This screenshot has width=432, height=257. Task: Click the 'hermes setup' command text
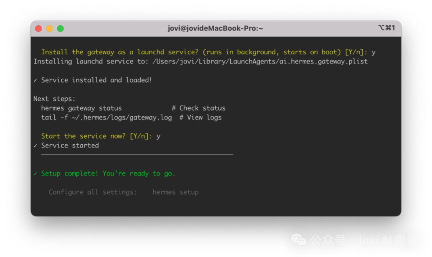click(176, 192)
